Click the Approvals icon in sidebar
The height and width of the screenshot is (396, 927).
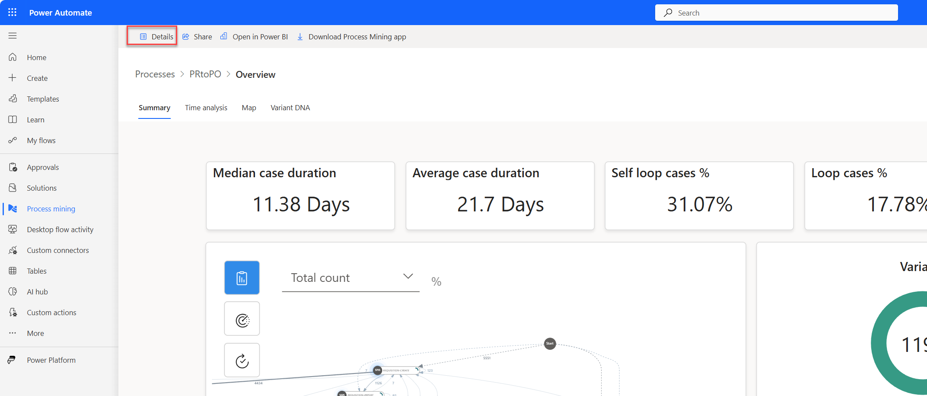click(x=13, y=167)
